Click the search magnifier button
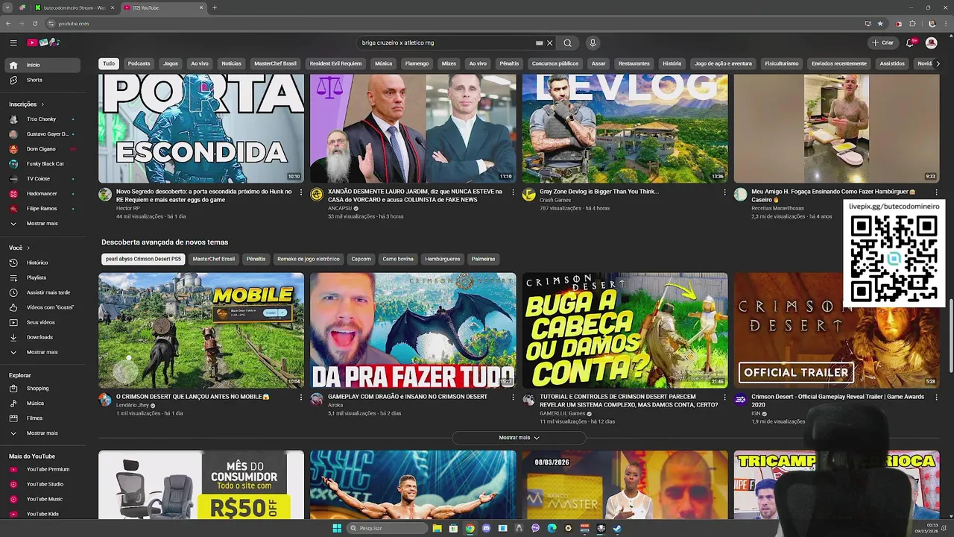The width and height of the screenshot is (954, 537). pyautogui.click(x=567, y=43)
